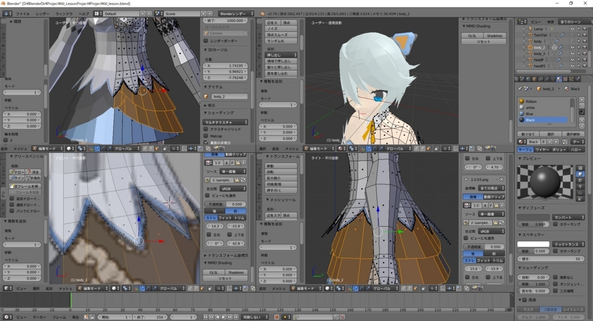Open the 同期しない sync mode dropdown
Image resolution: width=593 pixels, height=321 pixels.
point(255,317)
